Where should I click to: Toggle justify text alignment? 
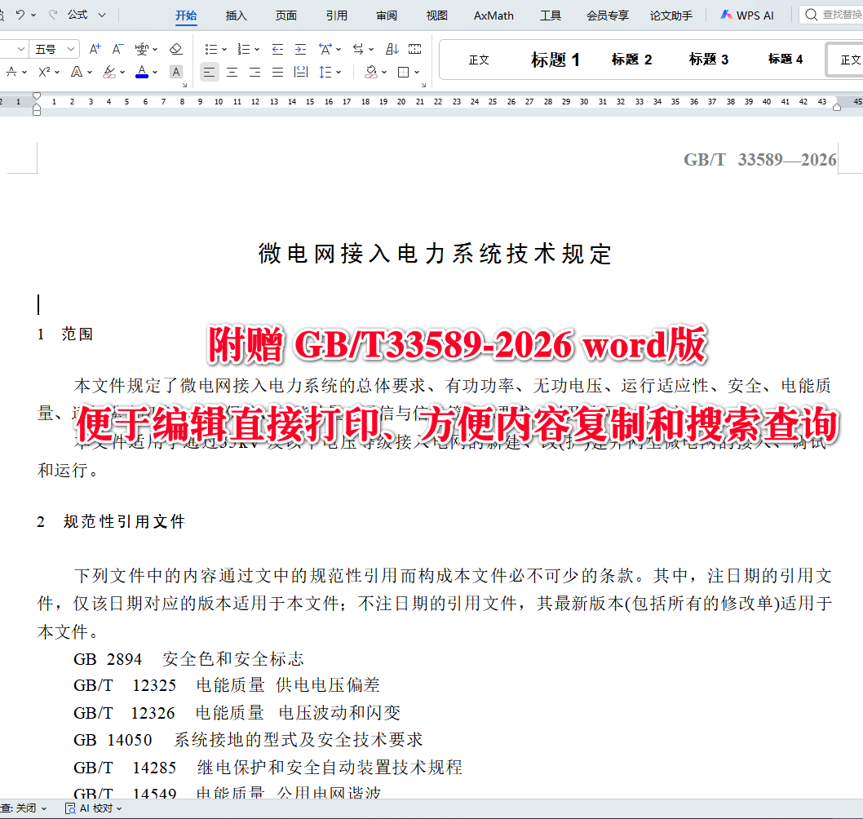click(278, 72)
